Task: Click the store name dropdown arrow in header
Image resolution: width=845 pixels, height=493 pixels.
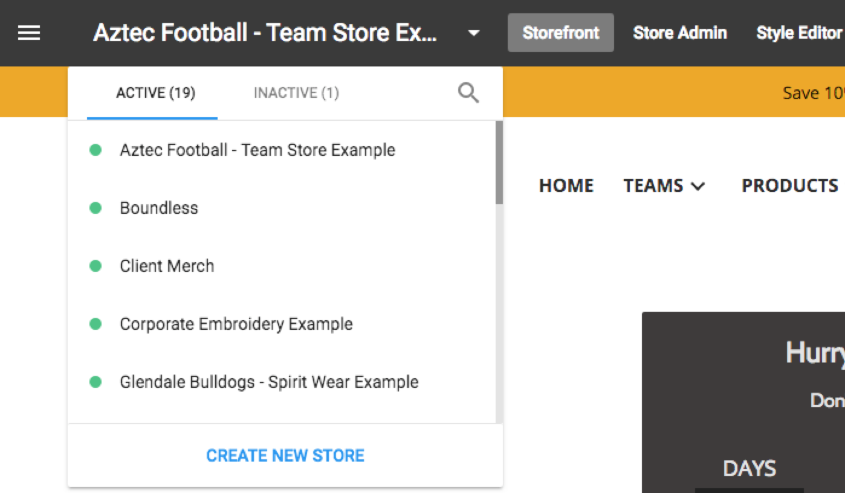Action: pyautogui.click(x=474, y=34)
